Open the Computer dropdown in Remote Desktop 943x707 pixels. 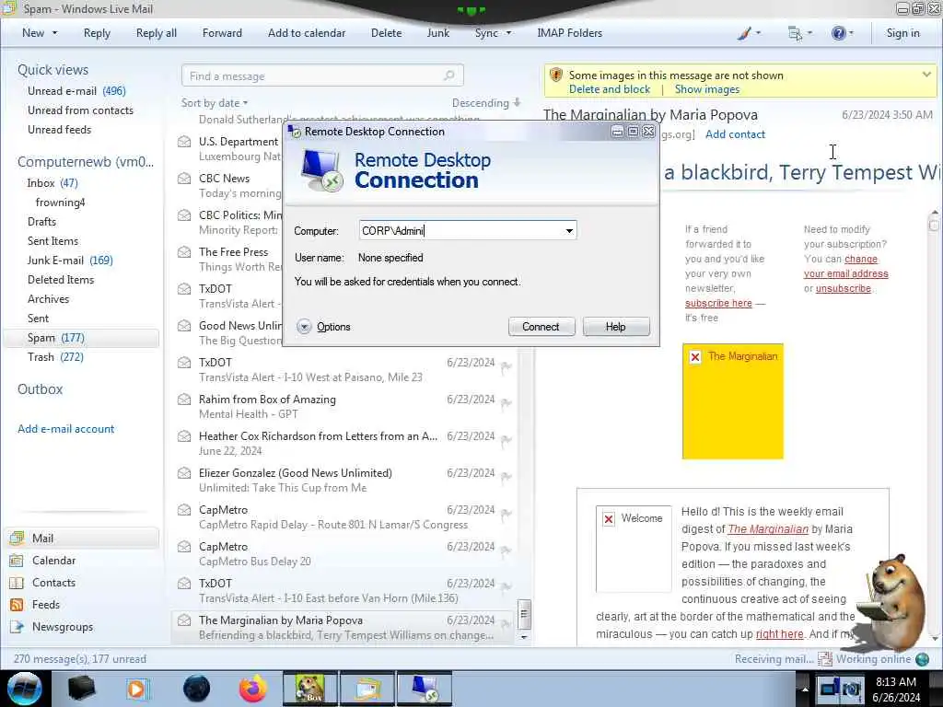(569, 231)
